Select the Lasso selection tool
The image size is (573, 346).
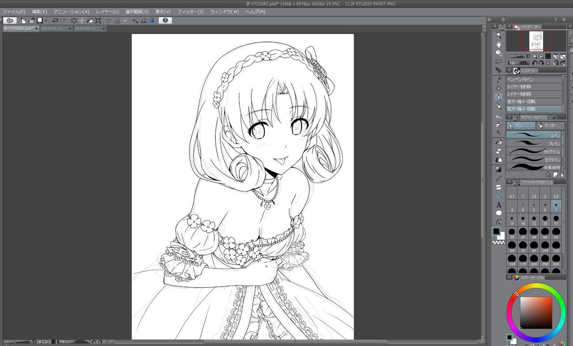(499, 61)
